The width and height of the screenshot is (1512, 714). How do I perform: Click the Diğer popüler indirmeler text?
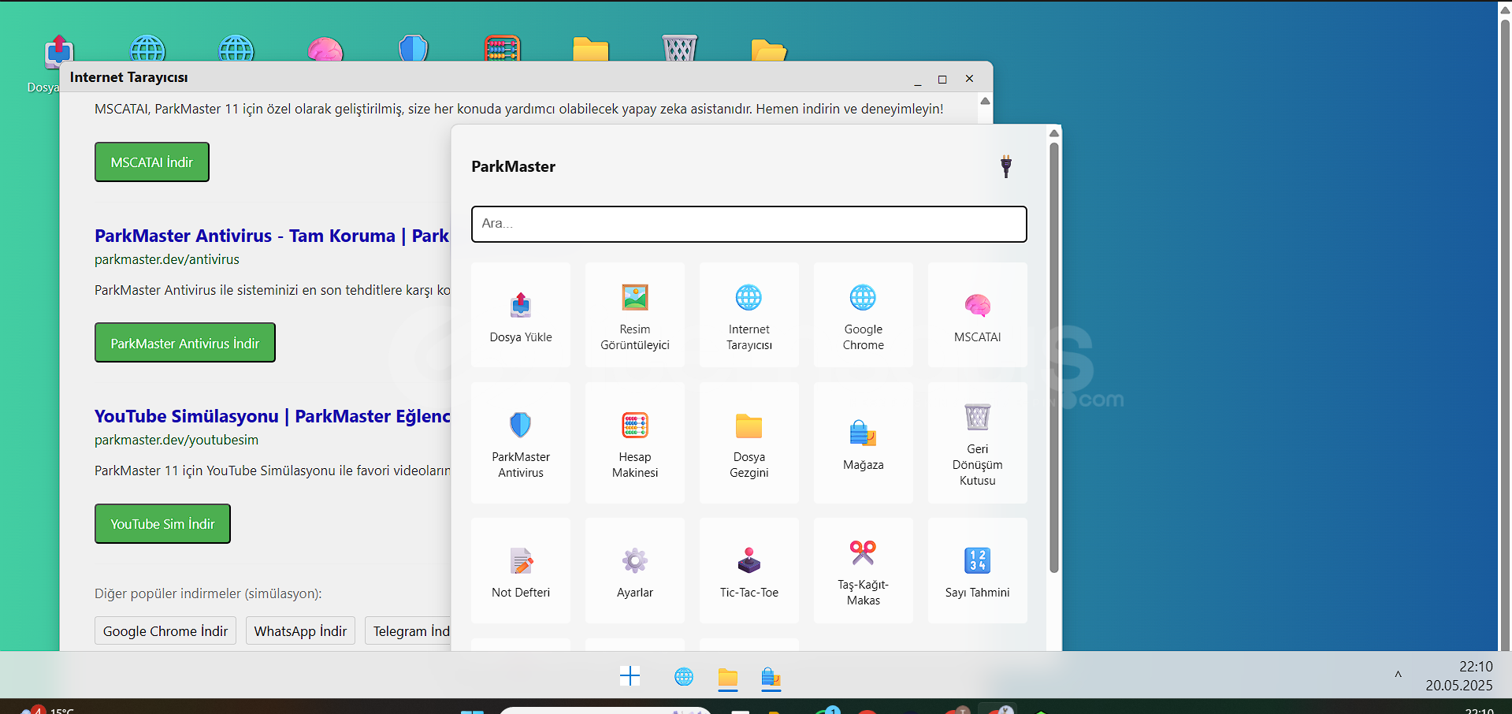(x=208, y=593)
